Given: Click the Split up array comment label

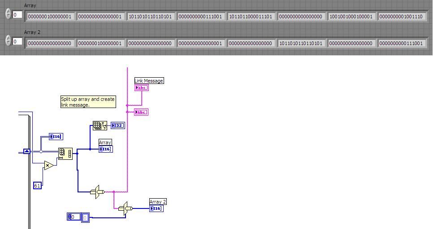Looking at the screenshot, I should (88, 102).
